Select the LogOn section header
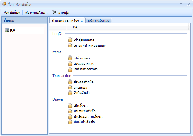Screen dimensions: 193x136 click(x=58, y=34)
